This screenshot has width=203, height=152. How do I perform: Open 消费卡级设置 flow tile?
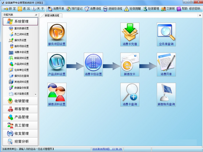93,64
